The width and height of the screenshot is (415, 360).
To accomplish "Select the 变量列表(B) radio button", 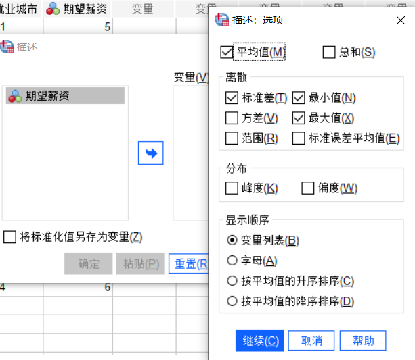I will pos(232,240).
